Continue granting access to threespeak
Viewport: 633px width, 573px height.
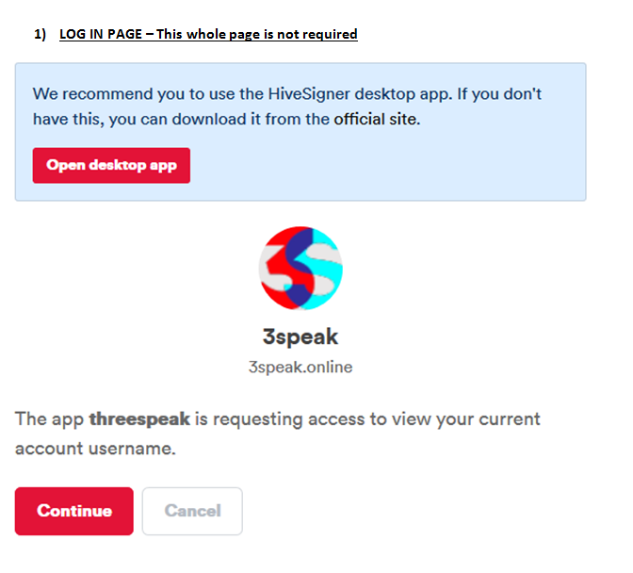[x=74, y=511]
